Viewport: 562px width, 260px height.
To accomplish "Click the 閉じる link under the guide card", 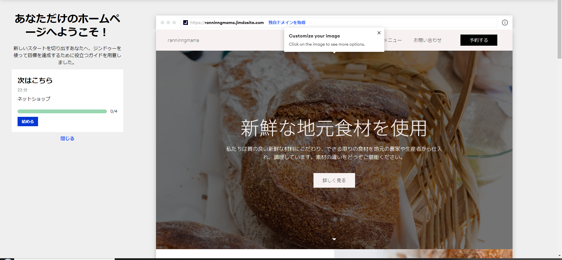I will click(x=67, y=138).
